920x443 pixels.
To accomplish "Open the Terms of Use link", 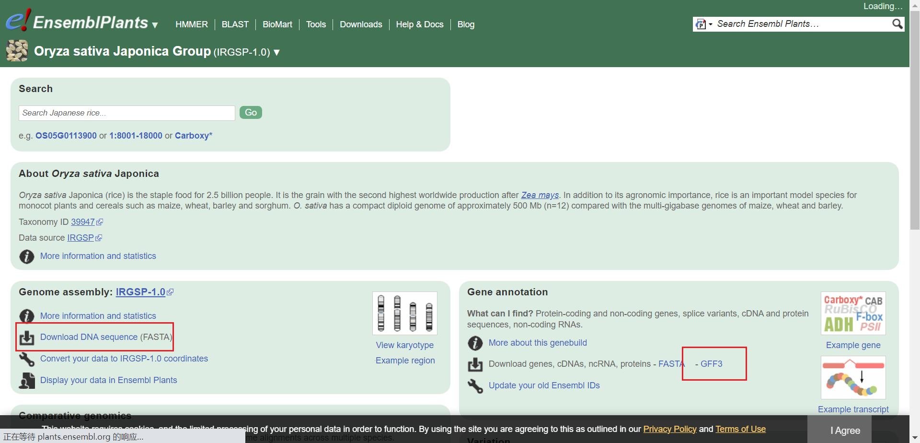I will click(x=741, y=429).
